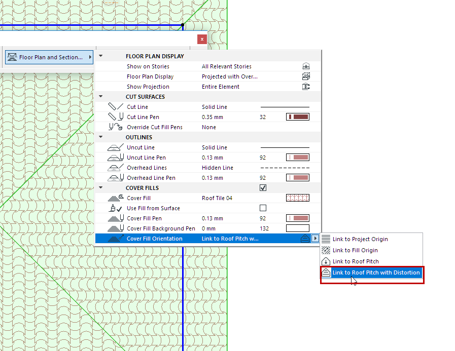Click the Uncut Line Pen row icon
Image resolution: width=455 pixels, height=351 pixels.
(x=116, y=158)
